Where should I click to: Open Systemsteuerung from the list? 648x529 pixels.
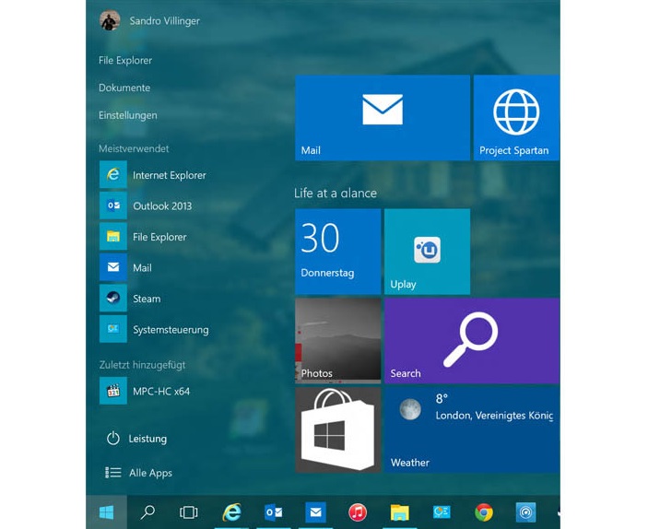coord(155,329)
